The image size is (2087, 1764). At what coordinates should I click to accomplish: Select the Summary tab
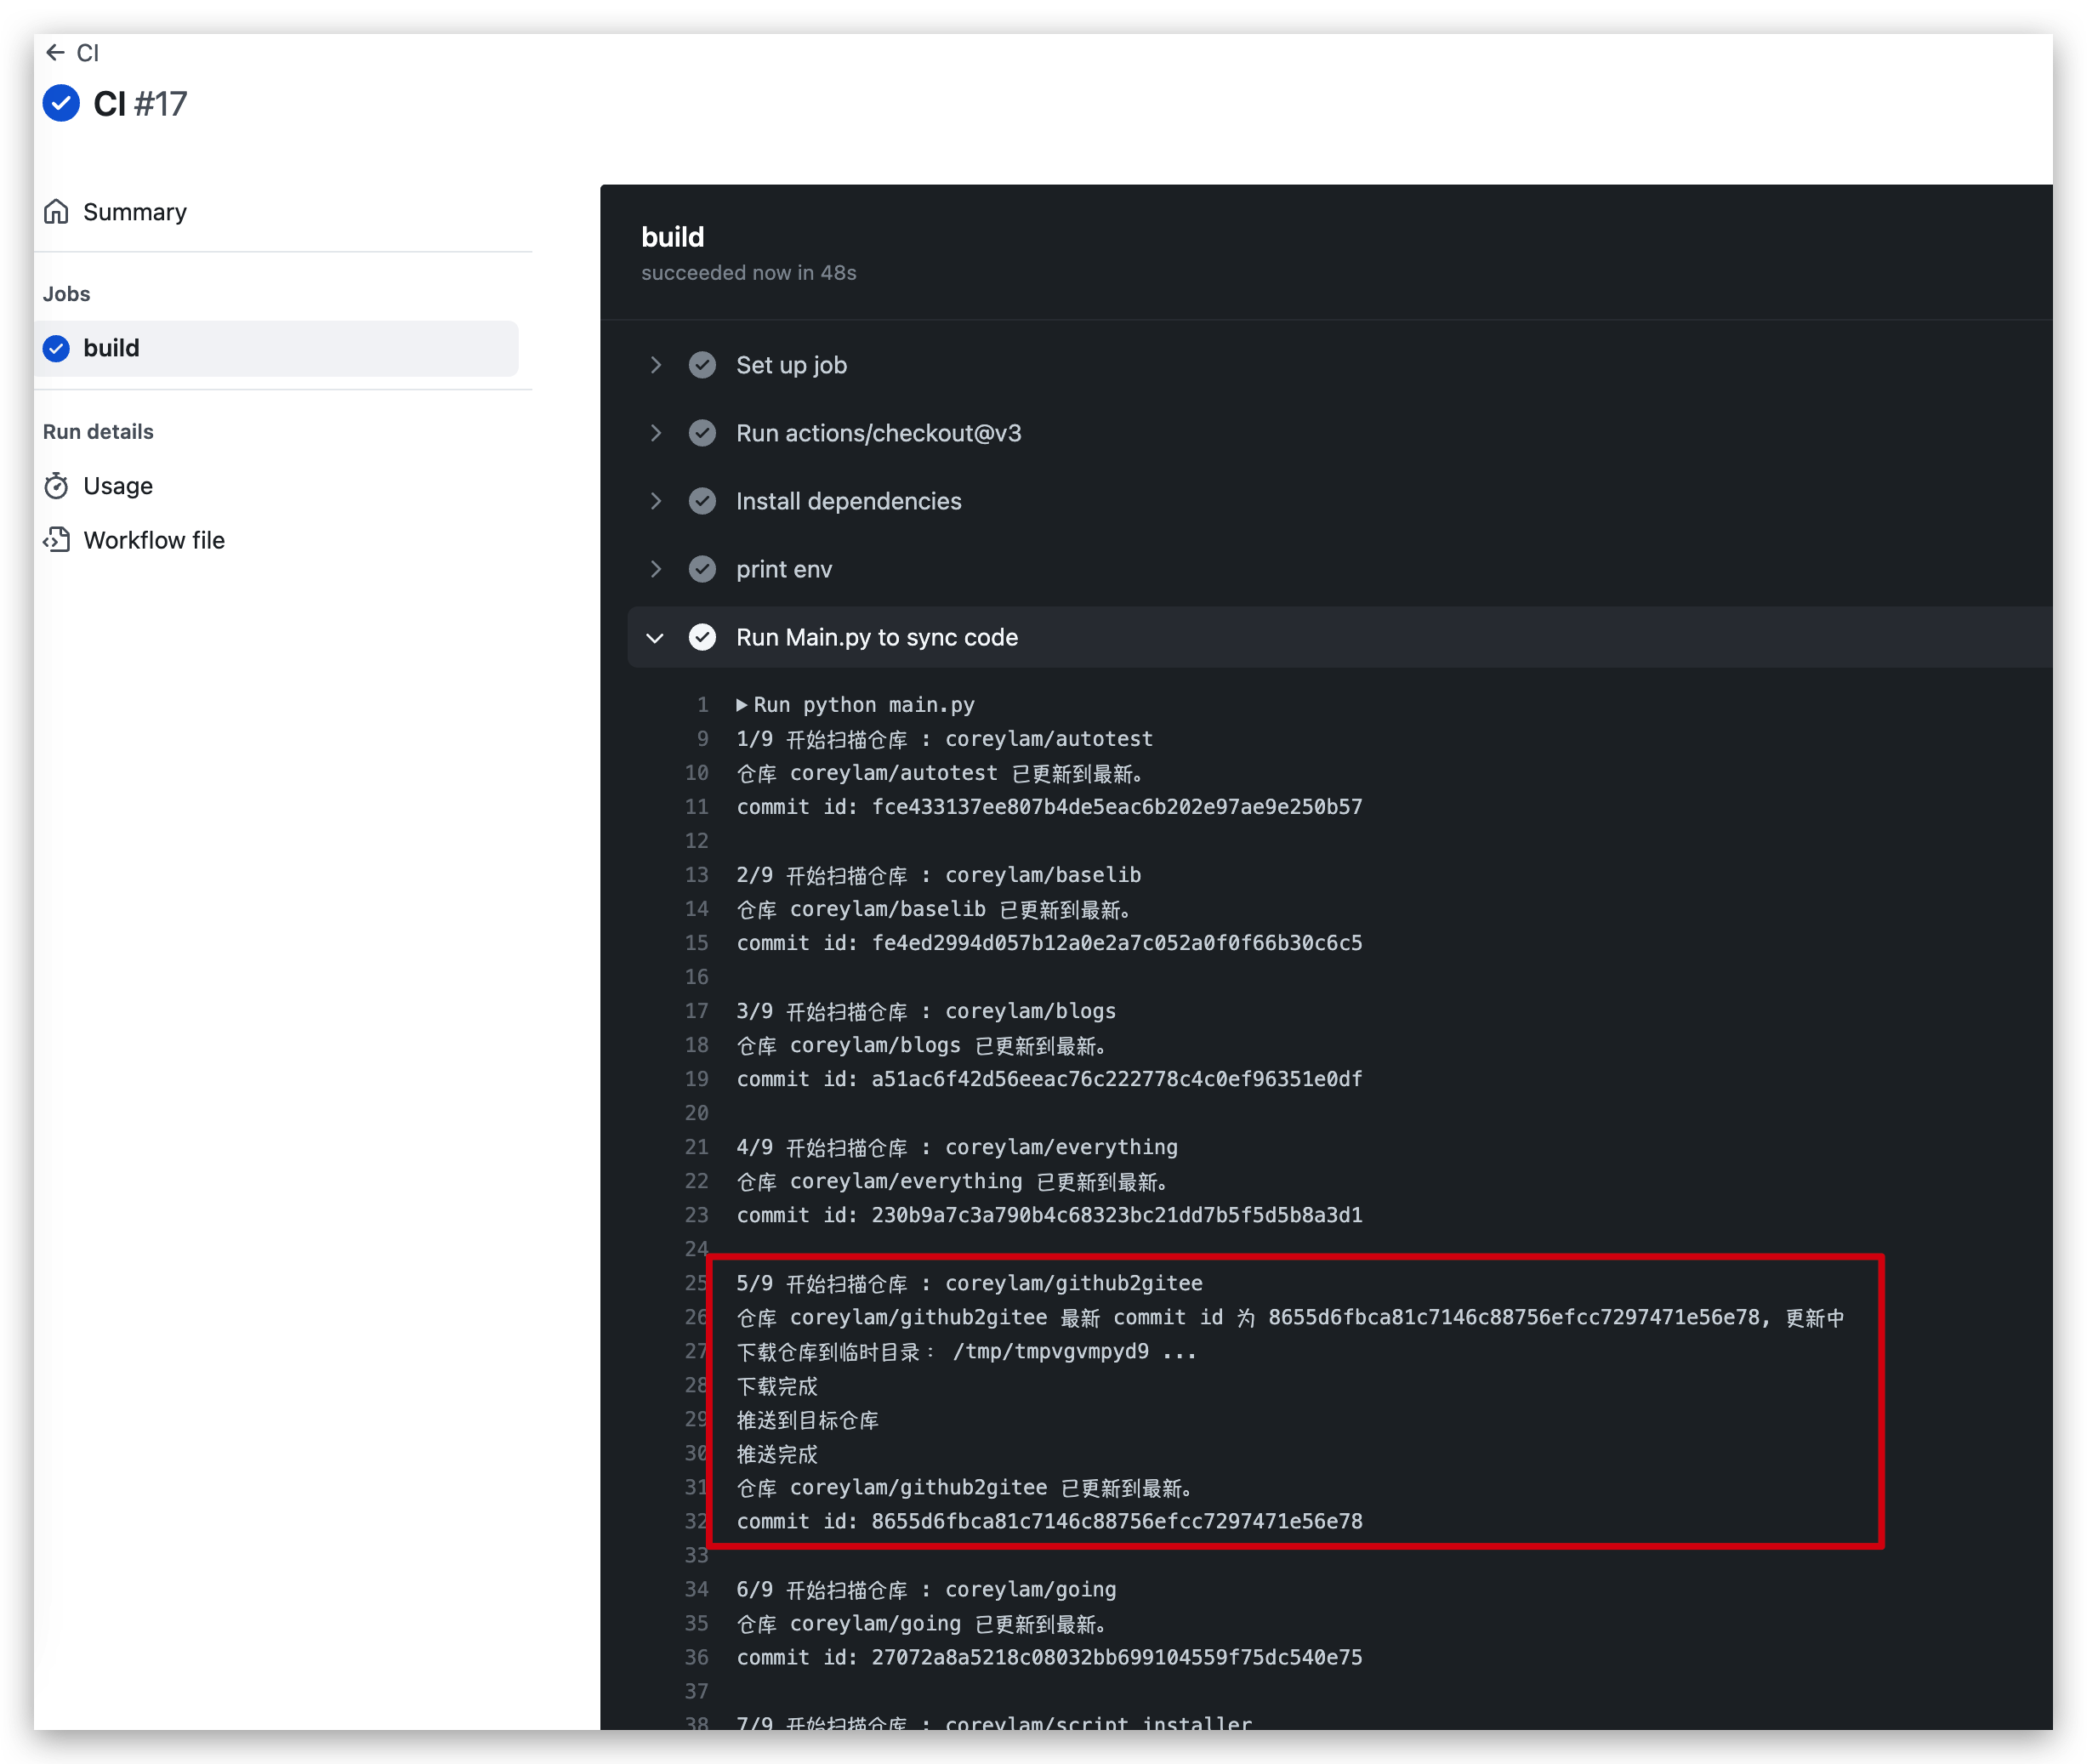coord(136,210)
